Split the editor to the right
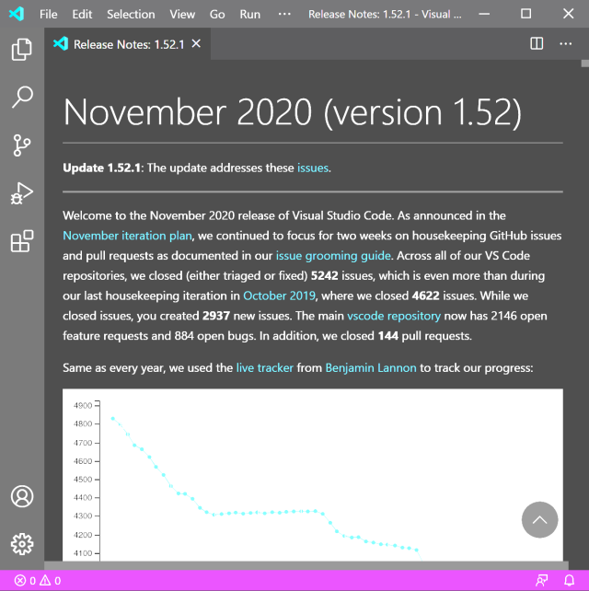Image resolution: width=589 pixels, height=591 pixels. [x=537, y=43]
